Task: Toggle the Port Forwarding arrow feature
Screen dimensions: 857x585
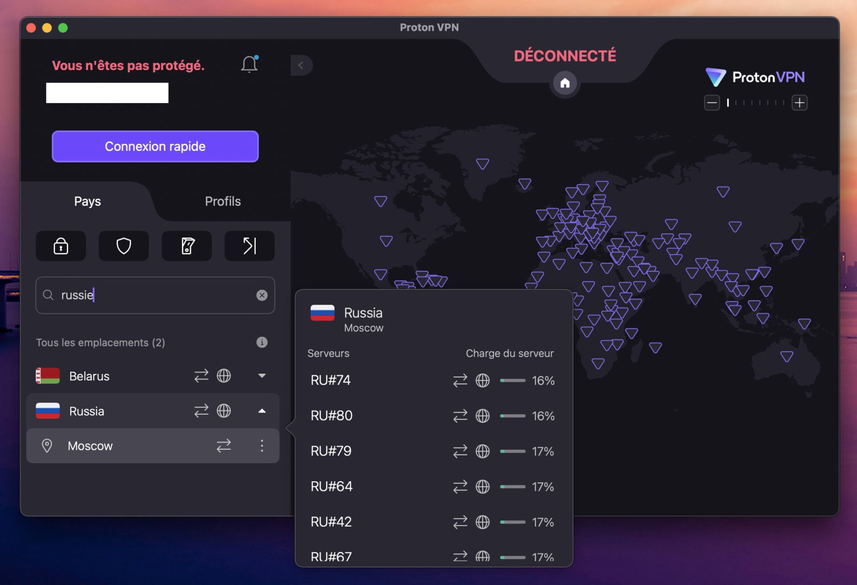Action: [250, 246]
